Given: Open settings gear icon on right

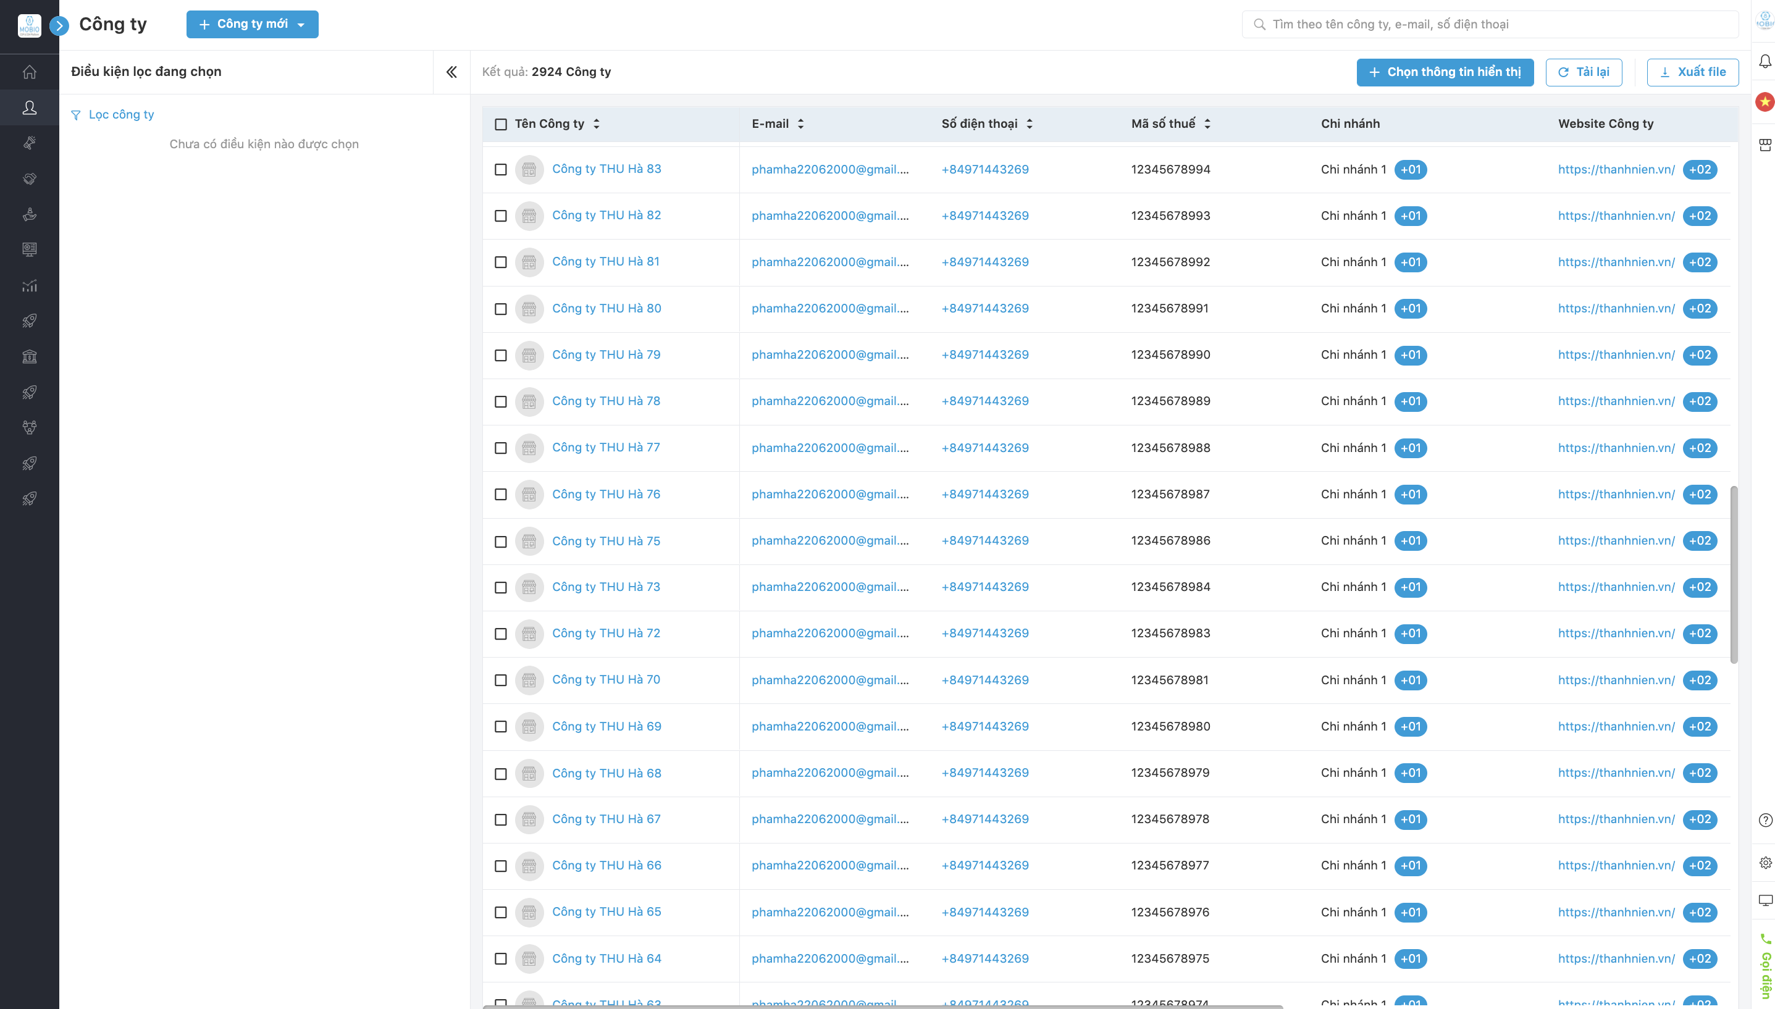Looking at the screenshot, I should coord(1765,863).
